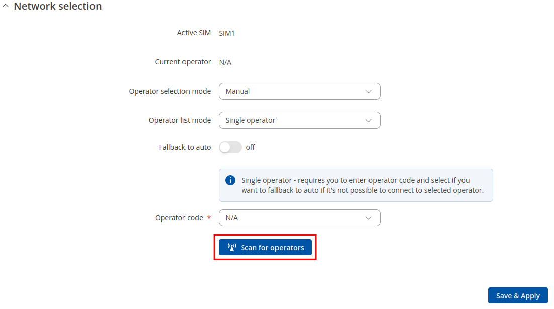This screenshot has width=554, height=309.
Task: Click the Single operator info message text
Action: point(362,185)
